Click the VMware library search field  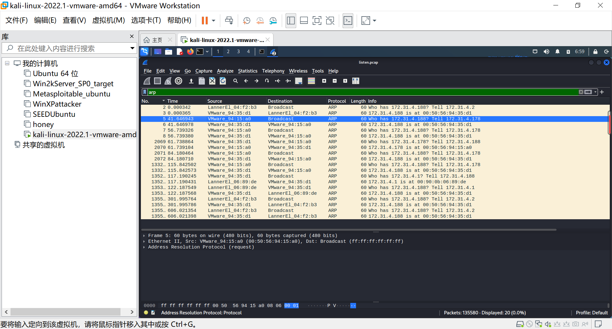(x=69, y=48)
